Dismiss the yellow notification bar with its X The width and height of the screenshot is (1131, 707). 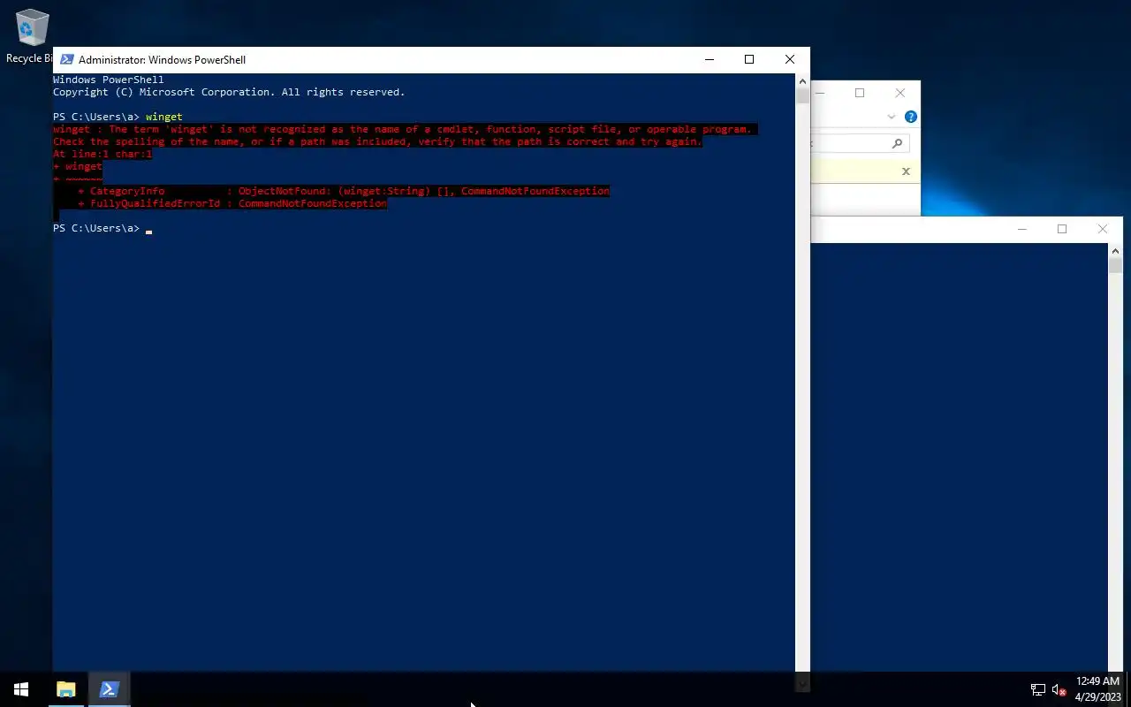[906, 171]
